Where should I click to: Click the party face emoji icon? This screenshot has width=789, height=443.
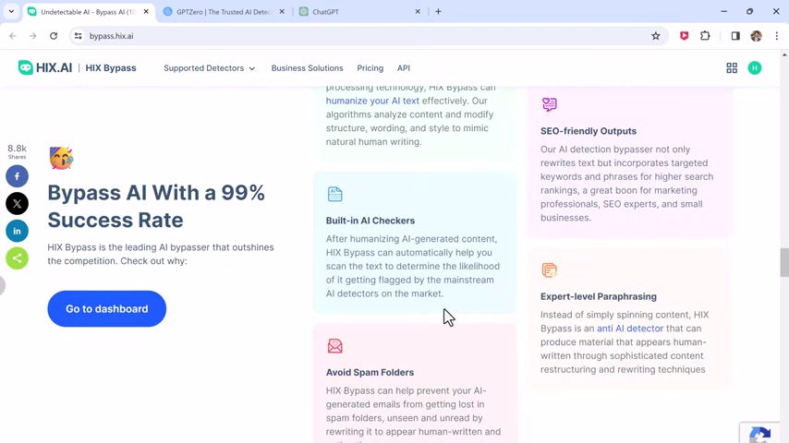(x=61, y=158)
